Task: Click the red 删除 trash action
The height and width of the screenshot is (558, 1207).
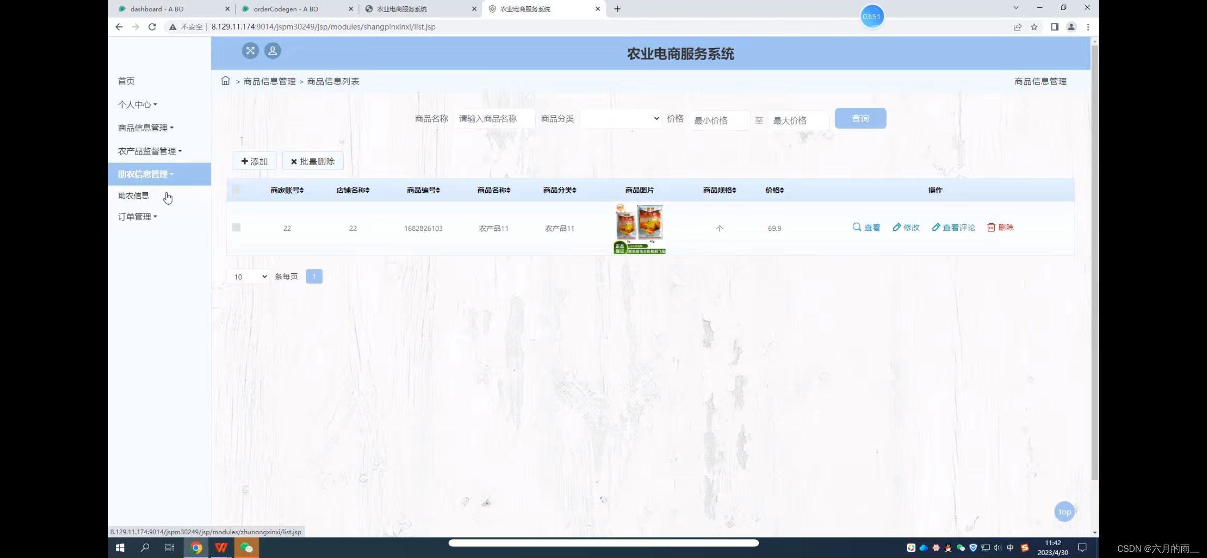Action: [1000, 227]
